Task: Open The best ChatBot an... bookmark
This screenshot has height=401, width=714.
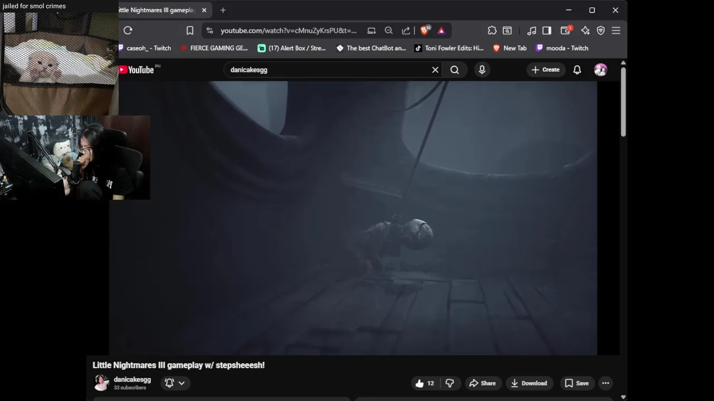Action: [x=371, y=48]
